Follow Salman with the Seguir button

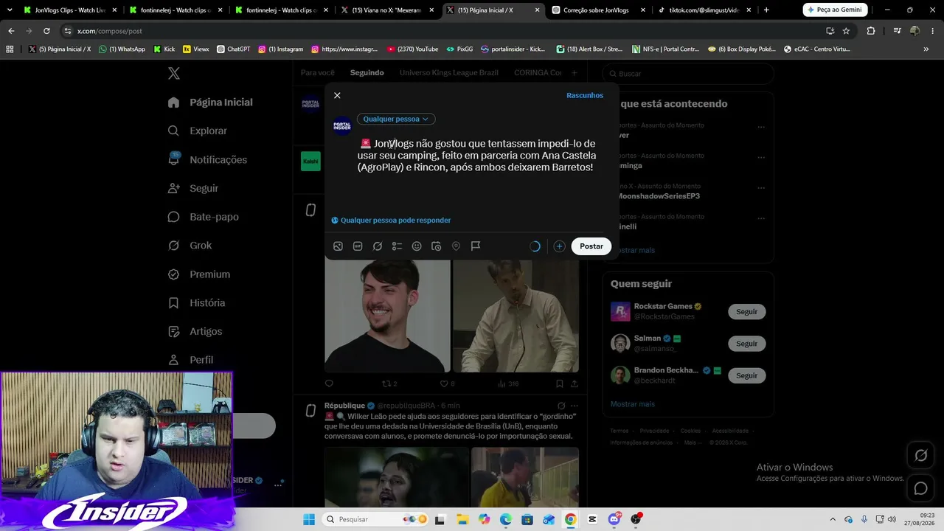point(746,344)
